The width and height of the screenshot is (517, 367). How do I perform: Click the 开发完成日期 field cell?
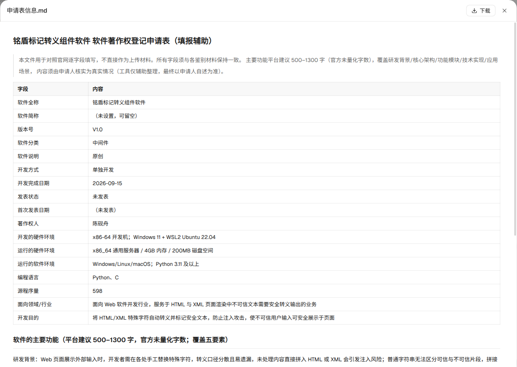point(51,183)
